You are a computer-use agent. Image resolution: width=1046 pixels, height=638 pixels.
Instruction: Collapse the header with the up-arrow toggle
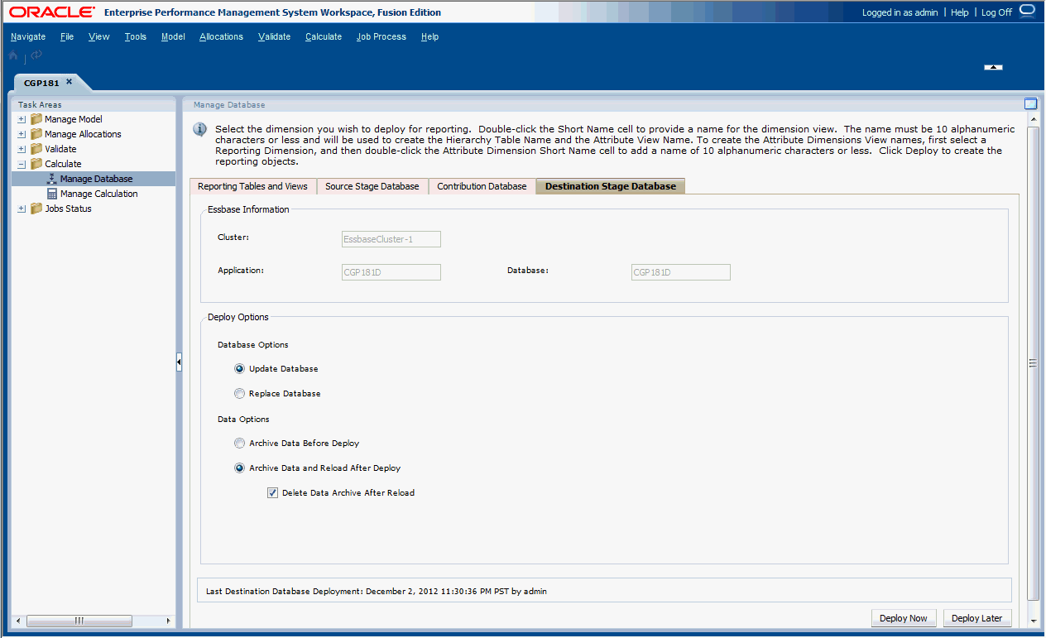994,67
